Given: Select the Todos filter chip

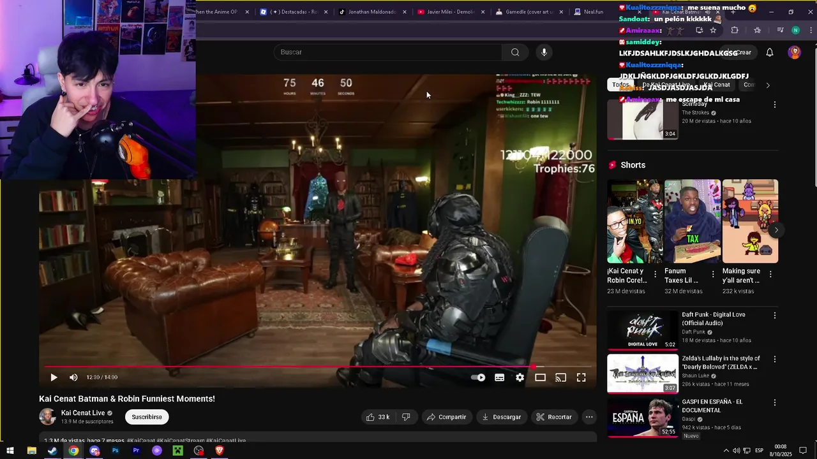Looking at the screenshot, I should point(620,85).
